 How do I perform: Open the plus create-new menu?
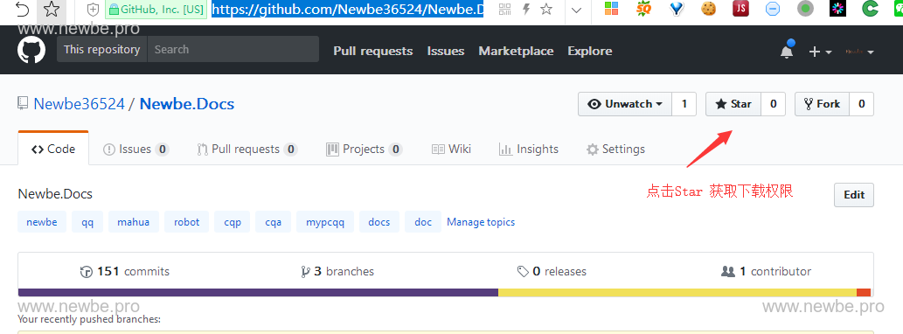tap(820, 52)
